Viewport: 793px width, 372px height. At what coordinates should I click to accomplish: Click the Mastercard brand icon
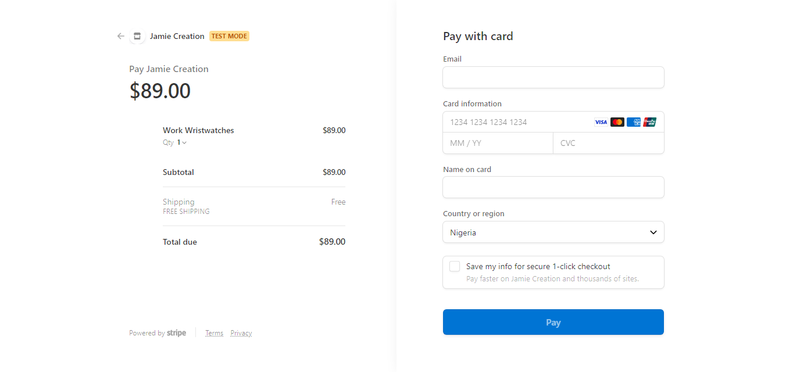click(617, 122)
